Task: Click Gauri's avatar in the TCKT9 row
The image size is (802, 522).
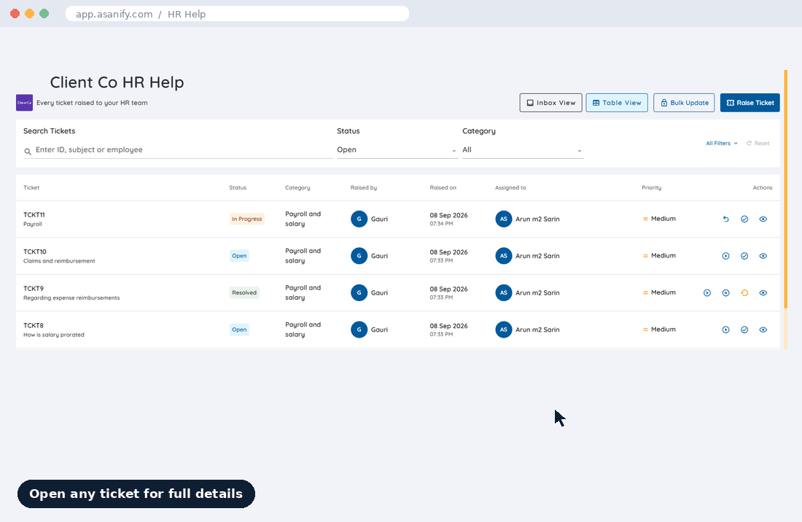Action: [x=359, y=293]
